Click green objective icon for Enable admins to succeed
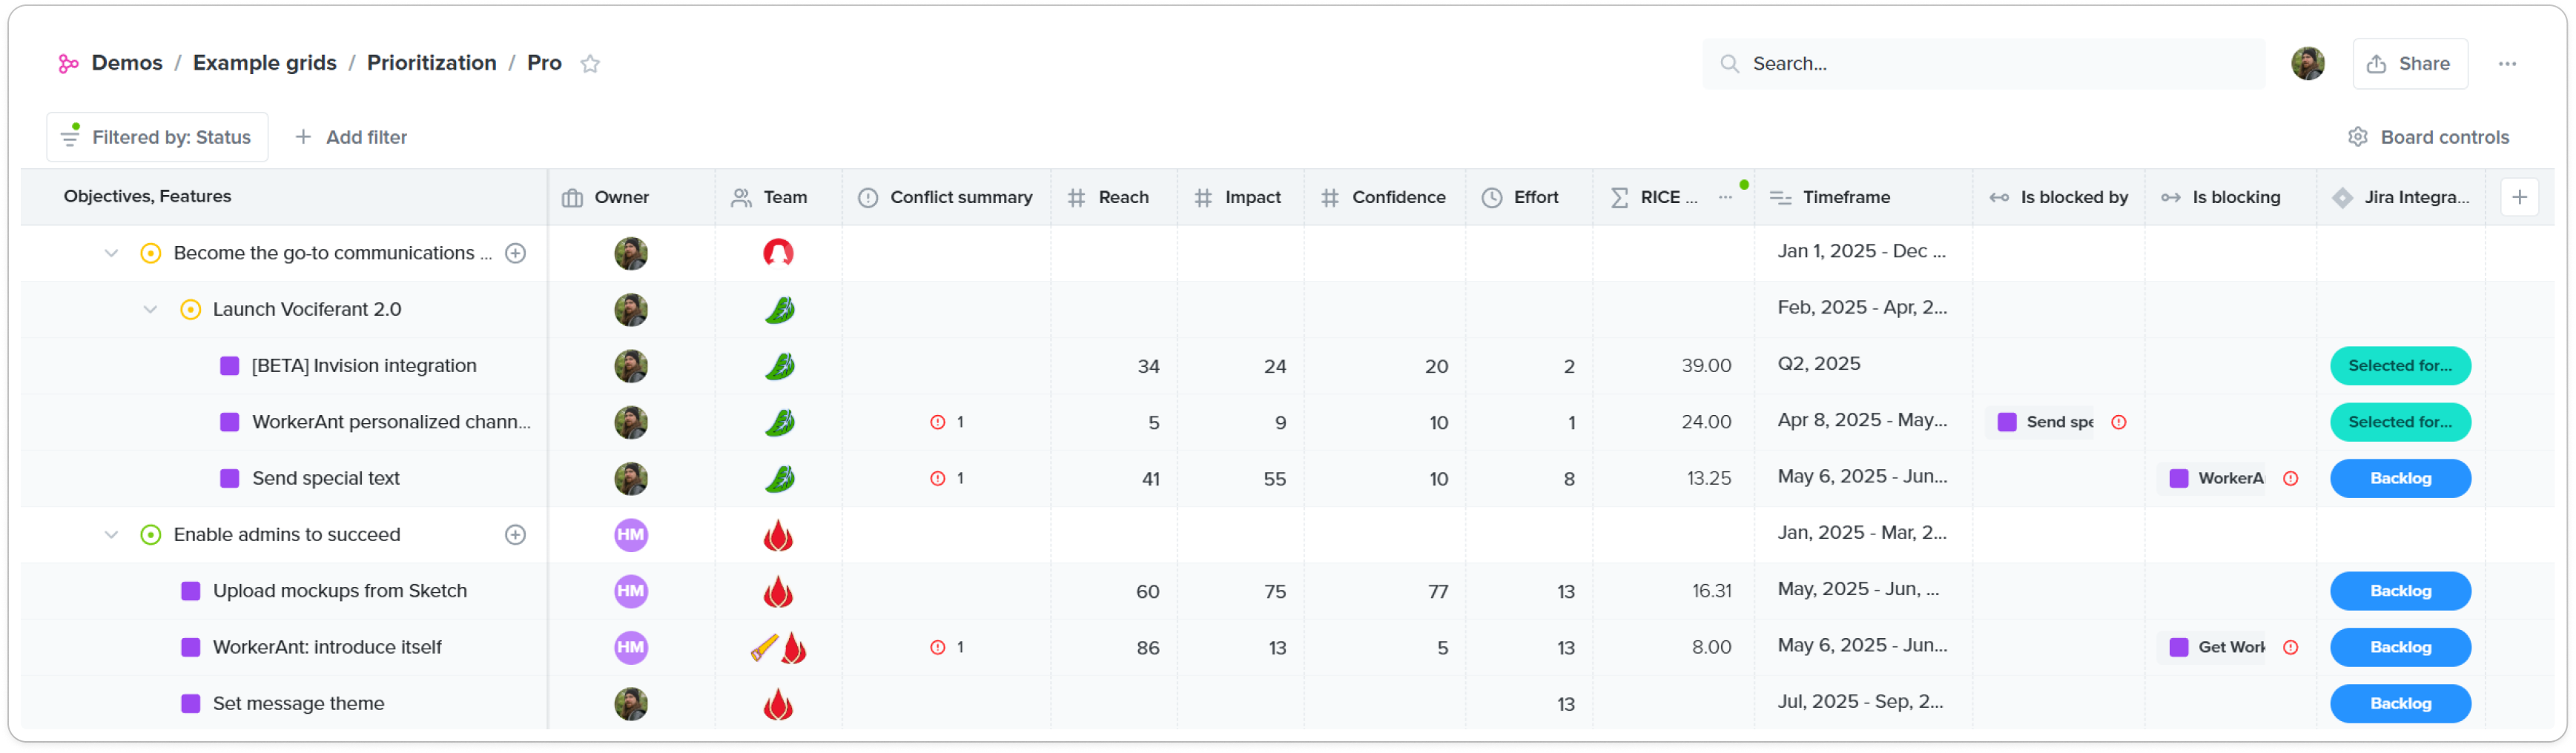Screen dimensions: 2576x753 (x=150, y=535)
